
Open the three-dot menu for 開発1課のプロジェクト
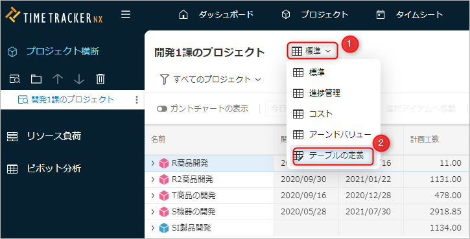click(137, 100)
